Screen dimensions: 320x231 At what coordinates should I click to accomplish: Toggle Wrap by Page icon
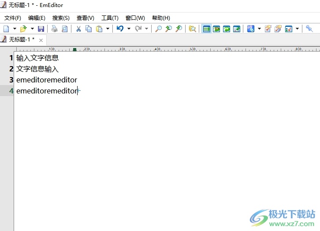click(x=237, y=29)
